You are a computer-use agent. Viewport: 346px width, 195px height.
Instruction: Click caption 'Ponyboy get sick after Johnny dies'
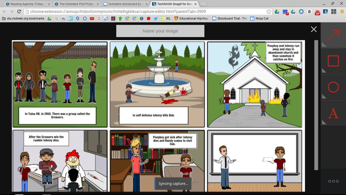(173, 140)
